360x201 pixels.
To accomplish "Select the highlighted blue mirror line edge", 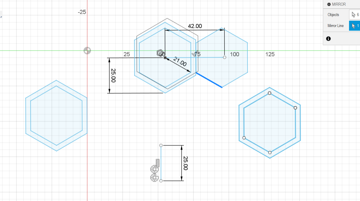I will [209, 80].
